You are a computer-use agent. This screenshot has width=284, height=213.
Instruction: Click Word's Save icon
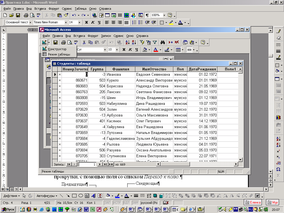[18, 15]
